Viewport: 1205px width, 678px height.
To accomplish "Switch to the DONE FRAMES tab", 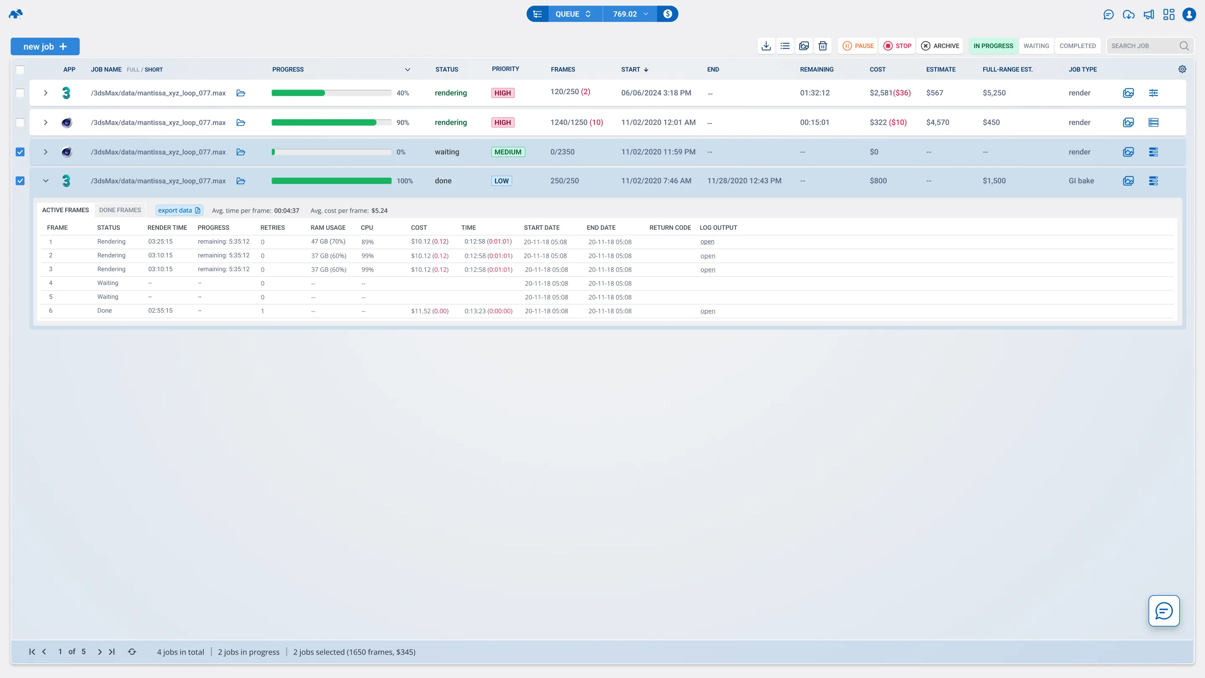I will (x=120, y=210).
